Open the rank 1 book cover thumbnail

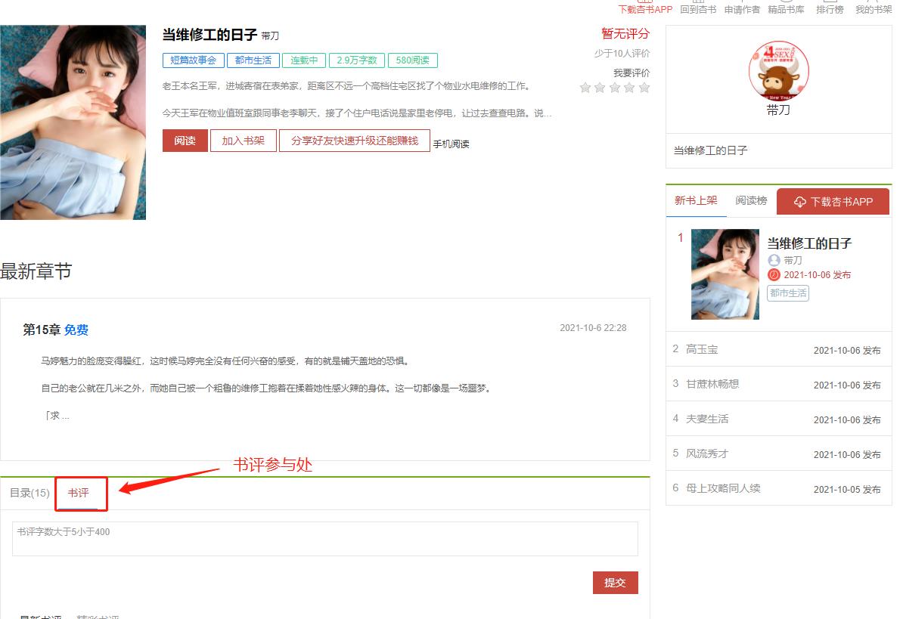[725, 274]
